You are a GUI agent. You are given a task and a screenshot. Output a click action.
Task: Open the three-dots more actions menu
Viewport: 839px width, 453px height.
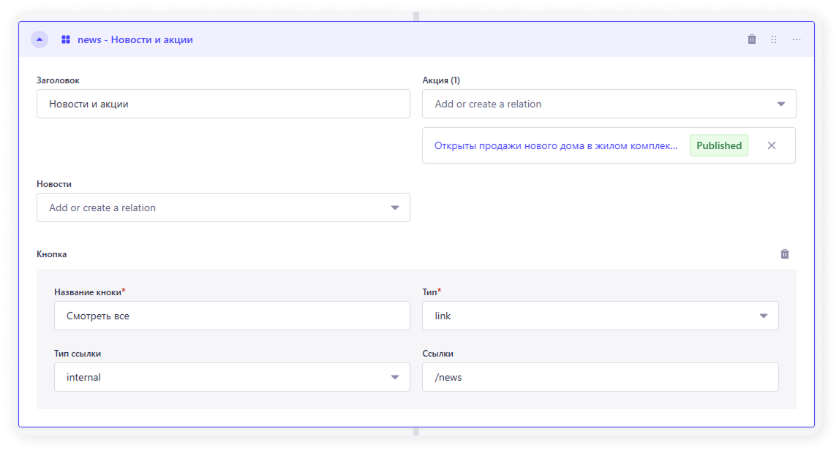797,39
